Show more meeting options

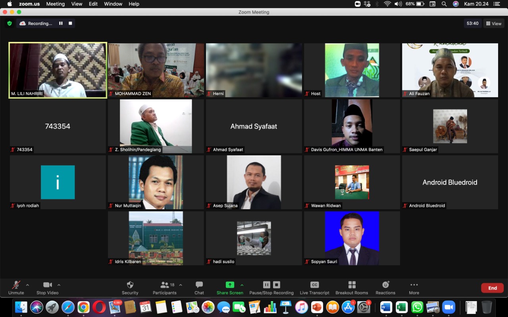click(x=414, y=288)
